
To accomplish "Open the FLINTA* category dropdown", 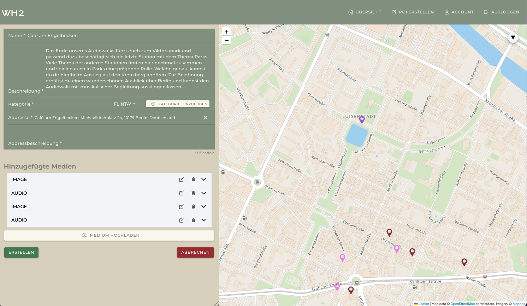I will click(x=125, y=104).
